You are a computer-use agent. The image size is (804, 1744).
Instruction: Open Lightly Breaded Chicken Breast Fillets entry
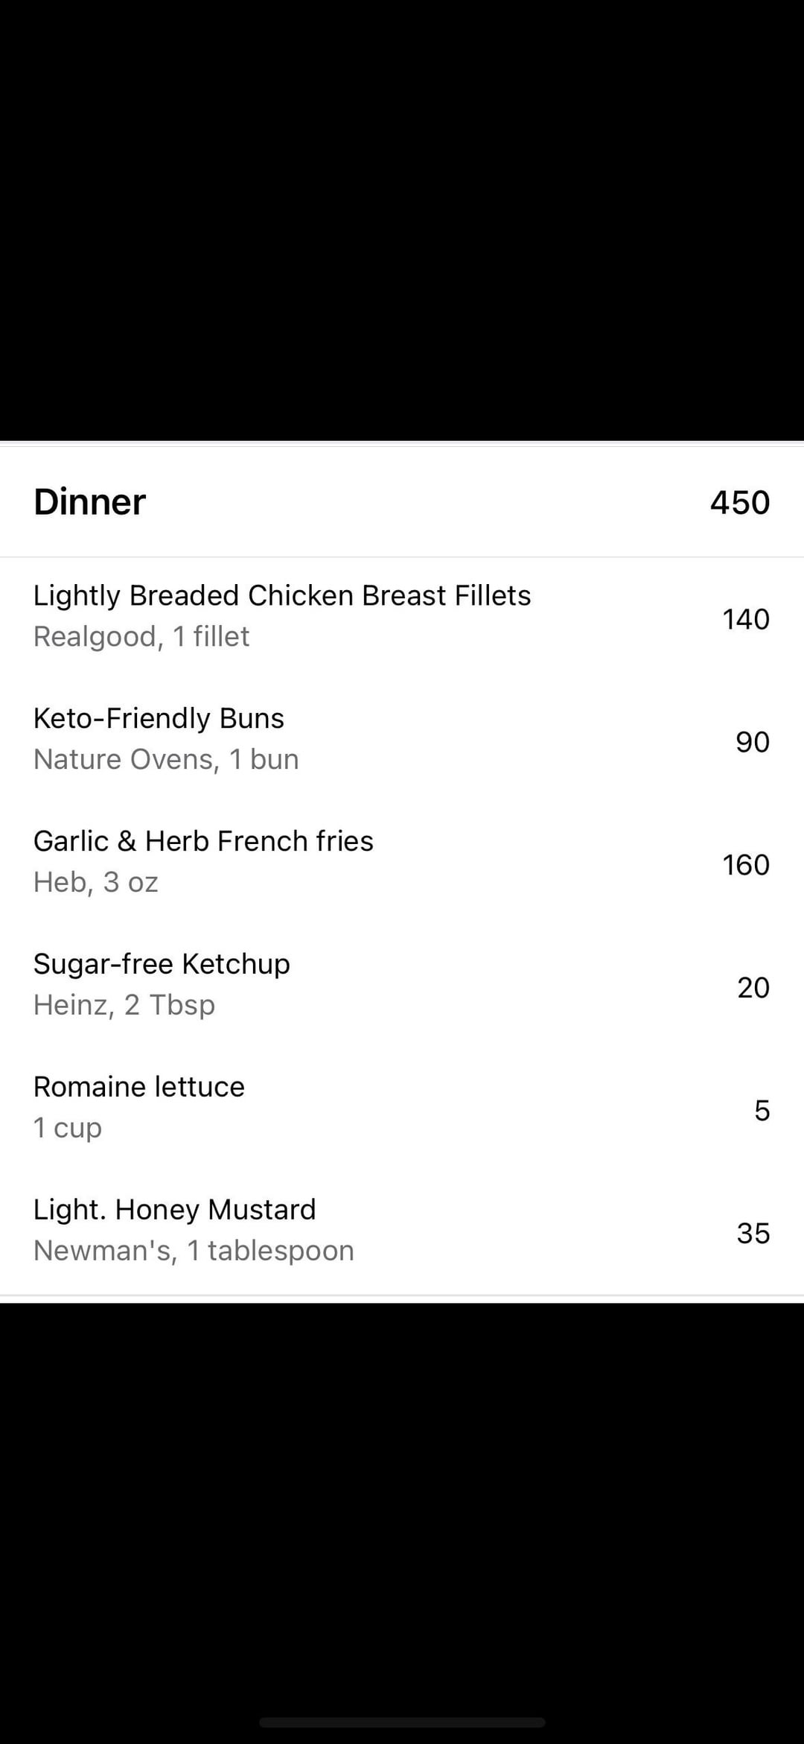(x=282, y=596)
